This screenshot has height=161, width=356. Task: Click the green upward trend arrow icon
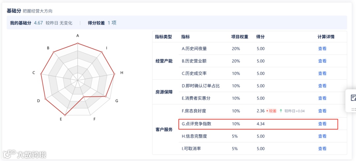[281, 111]
